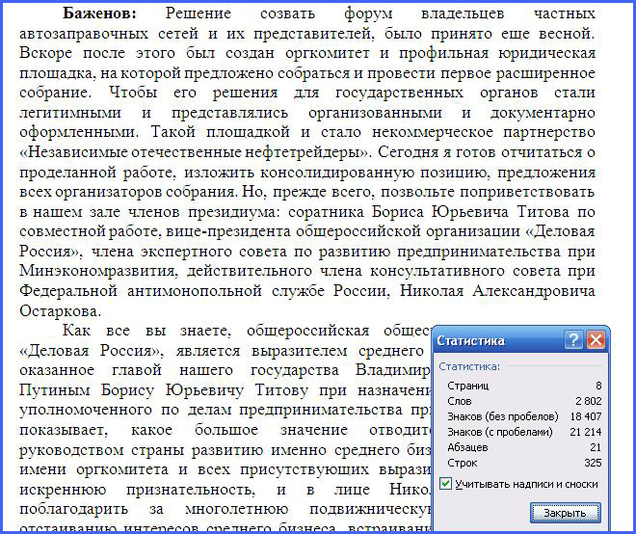Viewport: 636px width, 534px height.
Task: Click the bold name Баженов: in document
Action: click(x=100, y=13)
